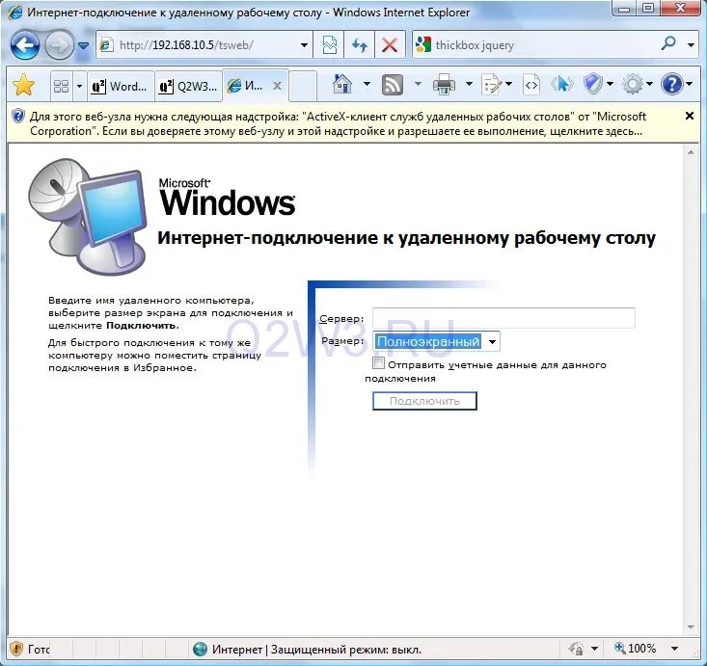The width and height of the screenshot is (707, 666).
Task: Click the Интернет-подключение к удаленному рабочему столу heading
Action: 406,238
